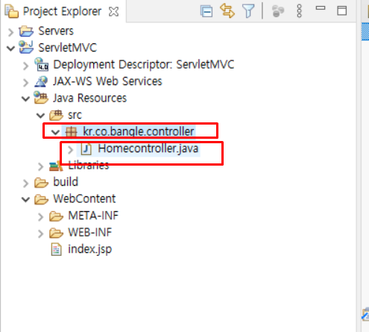Viewport: 369px width, 332px height.
Task: Minimize the Project Explorer view
Action: click(321, 8)
